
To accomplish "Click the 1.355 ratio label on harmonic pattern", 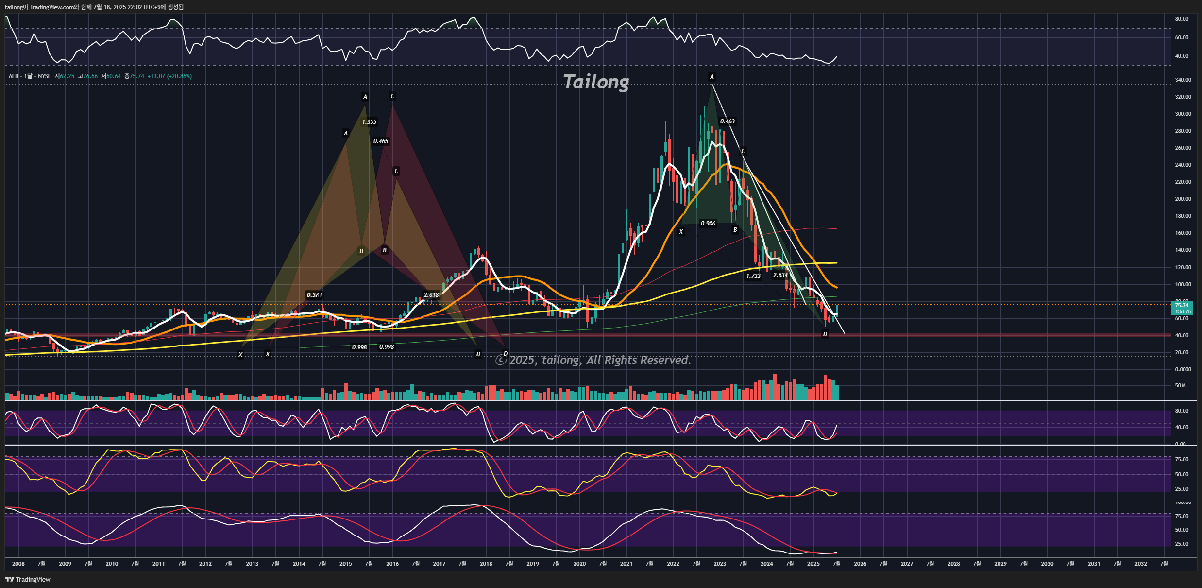I will (369, 122).
